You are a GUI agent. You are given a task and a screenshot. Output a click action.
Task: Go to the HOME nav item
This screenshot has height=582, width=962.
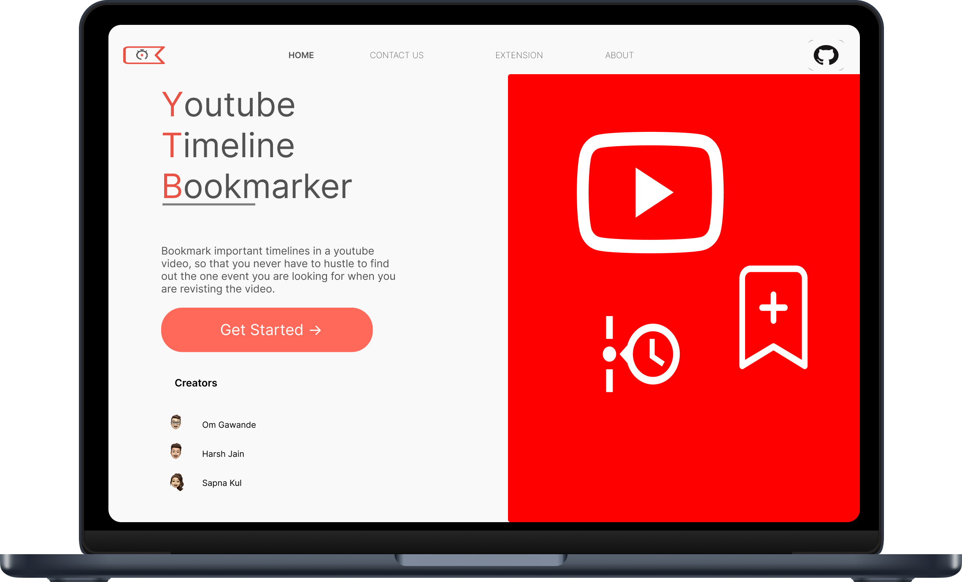pyautogui.click(x=301, y=55)
